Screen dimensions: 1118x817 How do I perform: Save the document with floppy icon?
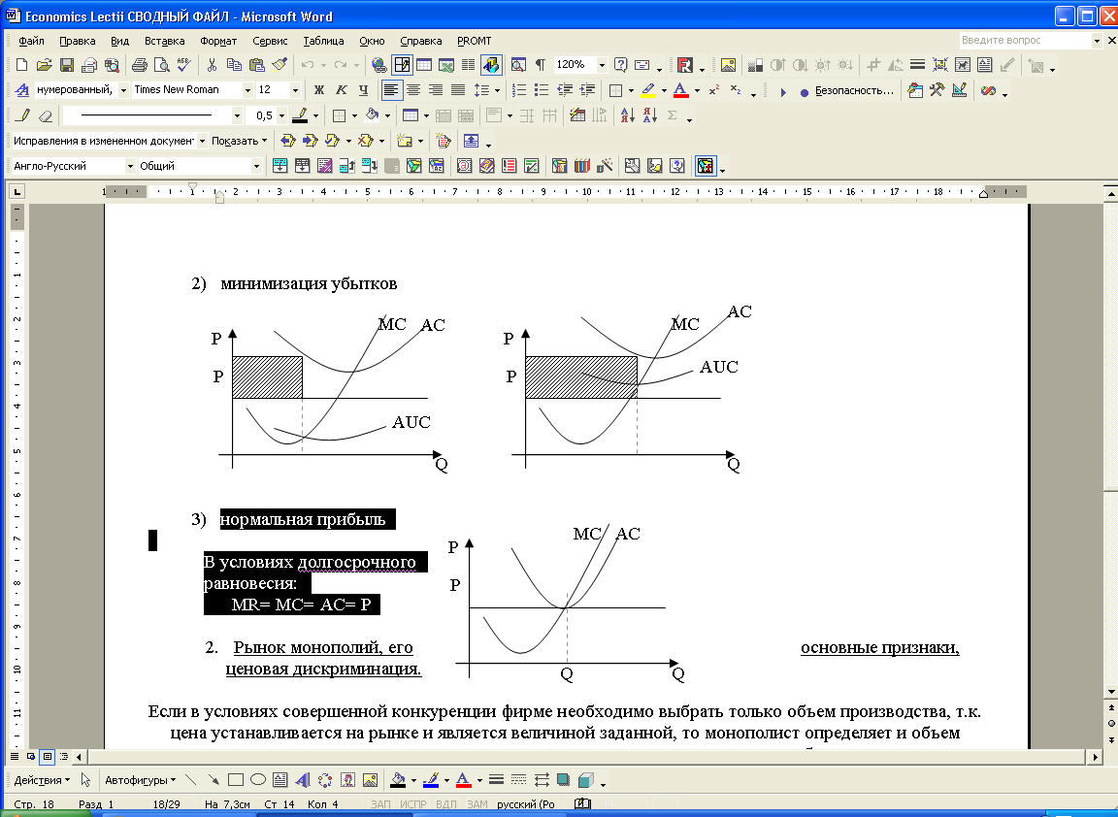[x=67, y=66]
